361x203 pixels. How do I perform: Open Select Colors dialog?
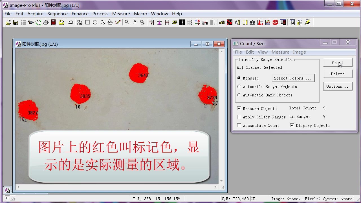(293, 78)
